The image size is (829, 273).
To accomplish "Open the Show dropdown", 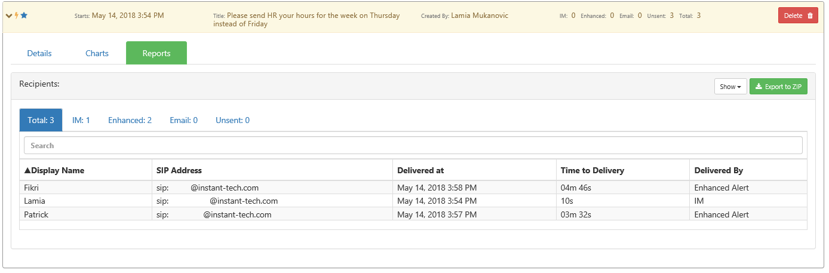I will (730, 87).
